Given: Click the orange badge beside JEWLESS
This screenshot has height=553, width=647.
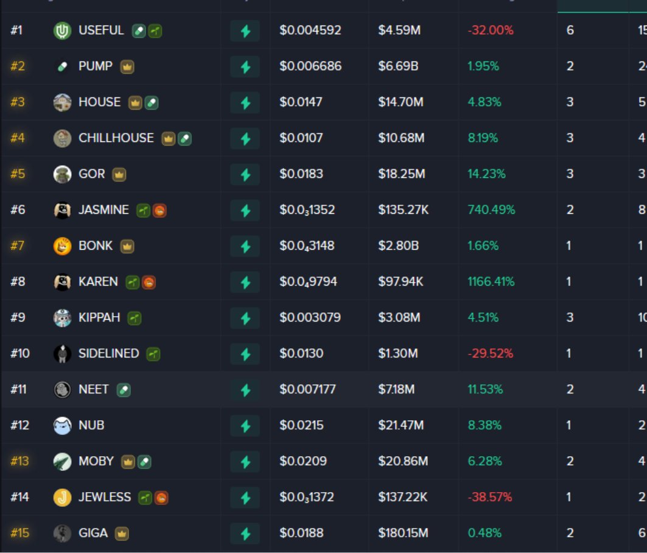Looking at the screenshot, I should coord(161,498).
